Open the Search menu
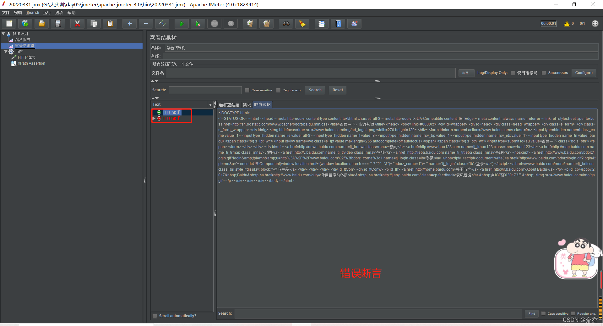This screenshot has height=326, width=603. 33,13
